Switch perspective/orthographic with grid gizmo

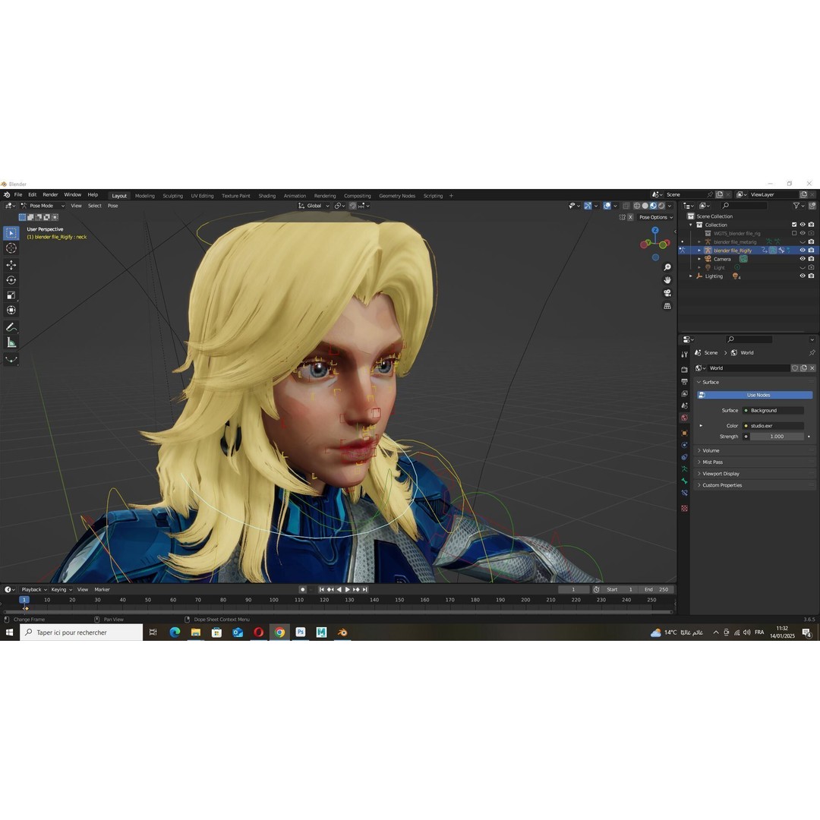667,306
